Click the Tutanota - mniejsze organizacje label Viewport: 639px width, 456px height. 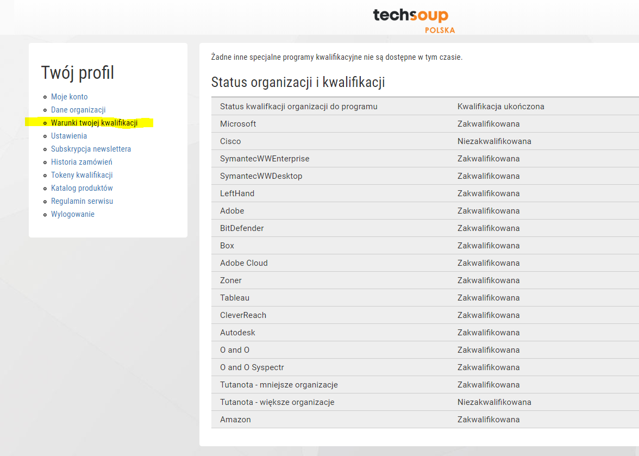[x=279, y=385]
